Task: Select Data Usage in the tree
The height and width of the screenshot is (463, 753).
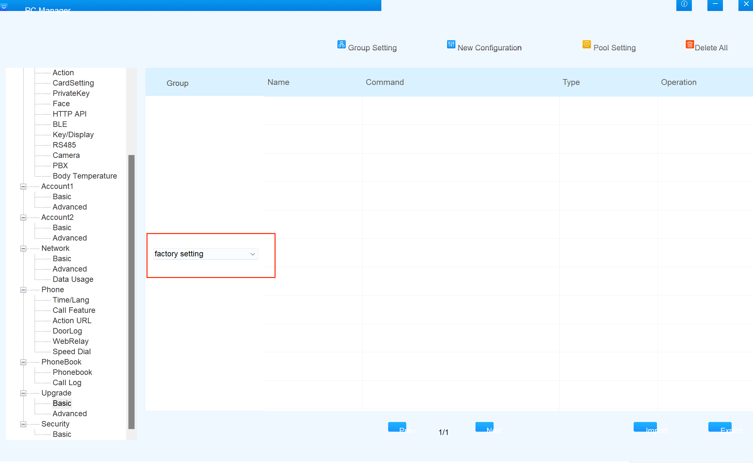Action: click(x=73, y=279)
